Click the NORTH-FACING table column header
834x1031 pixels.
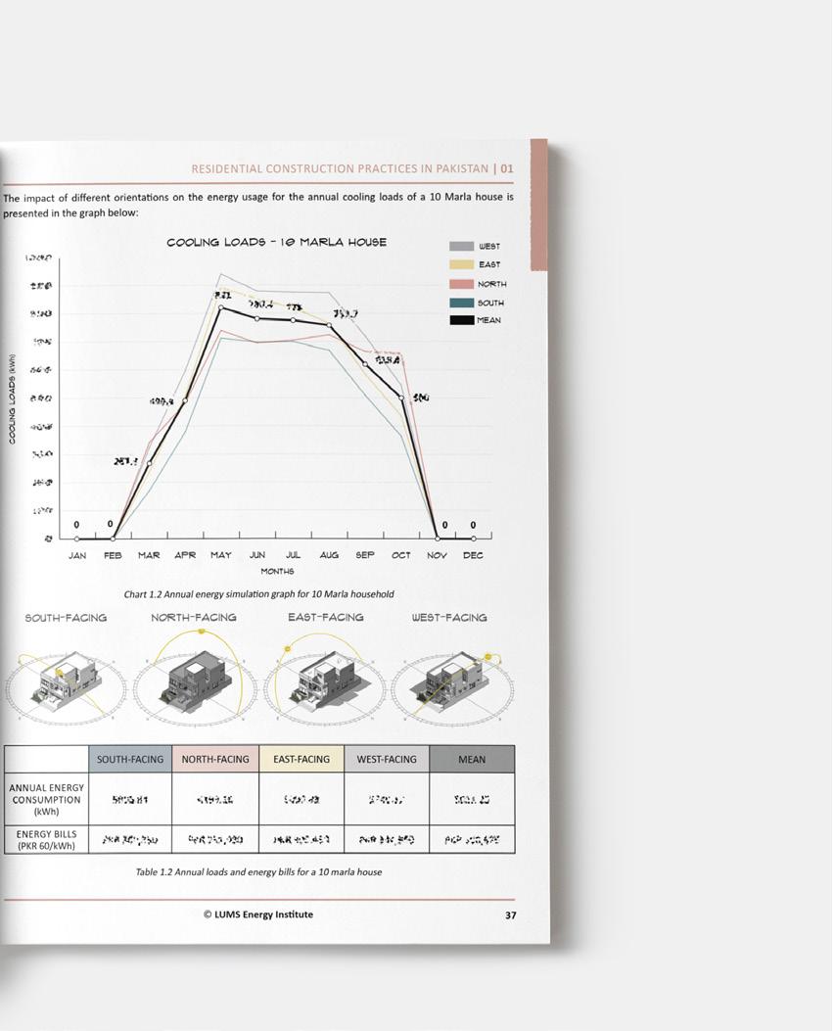click(215, 759)
